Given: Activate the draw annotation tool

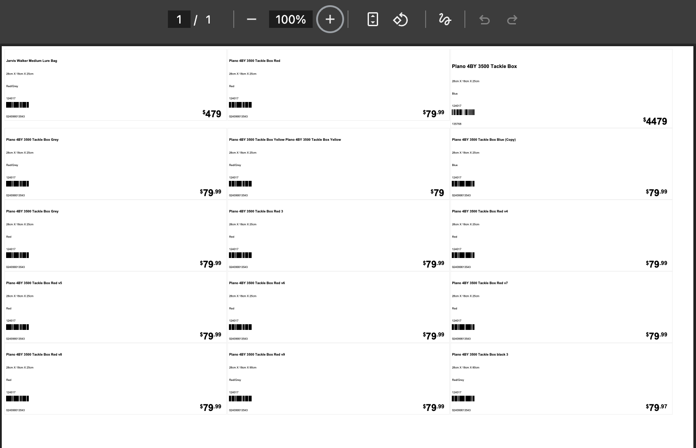Looking at the screenshot, I should (445, 19).
